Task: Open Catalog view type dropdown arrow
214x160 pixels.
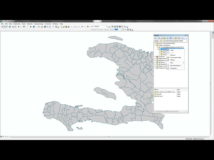Action: pyautogui.click(x=173, y=38)
